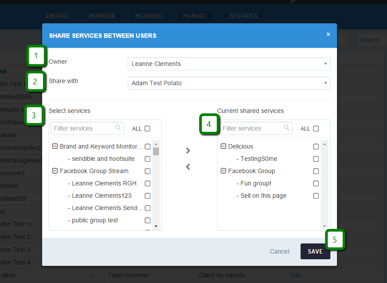Click the TestingS0me shared service row

pos(270,159)
